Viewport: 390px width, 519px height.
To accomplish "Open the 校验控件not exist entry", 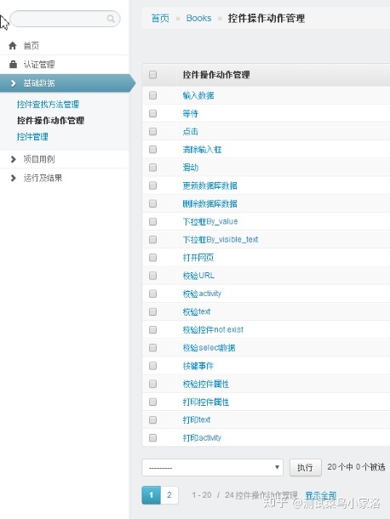I will tap(213, 329).
